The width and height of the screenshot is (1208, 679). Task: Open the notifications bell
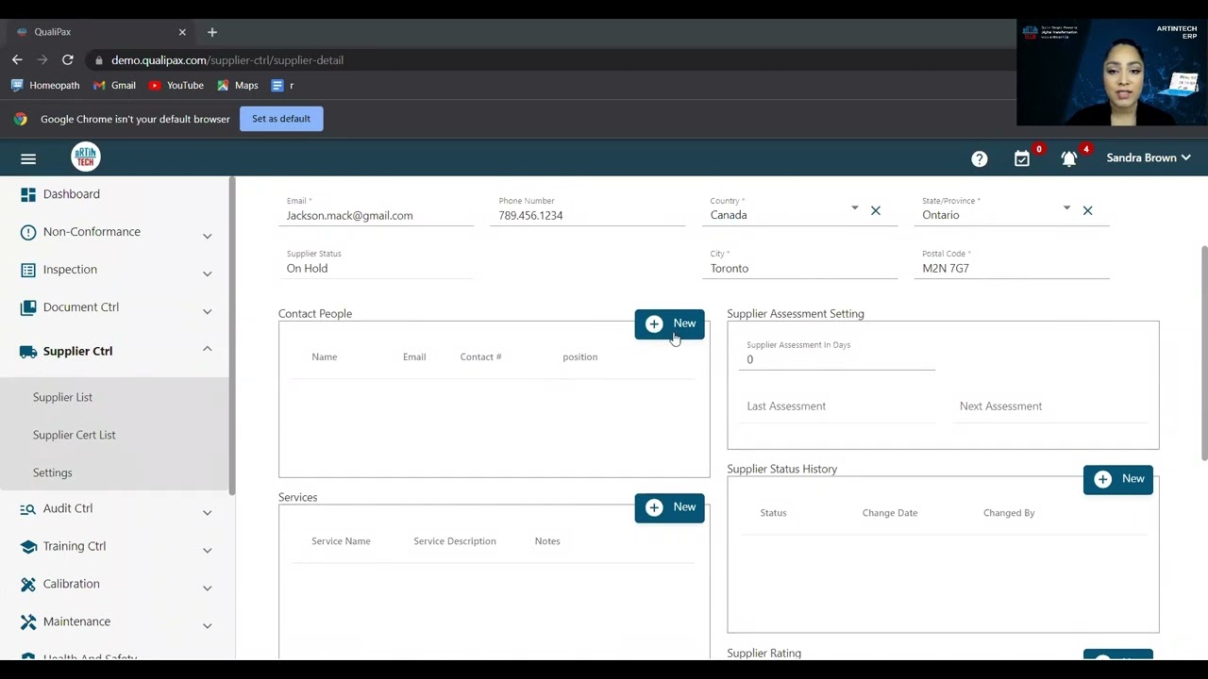click(1069, 159)
